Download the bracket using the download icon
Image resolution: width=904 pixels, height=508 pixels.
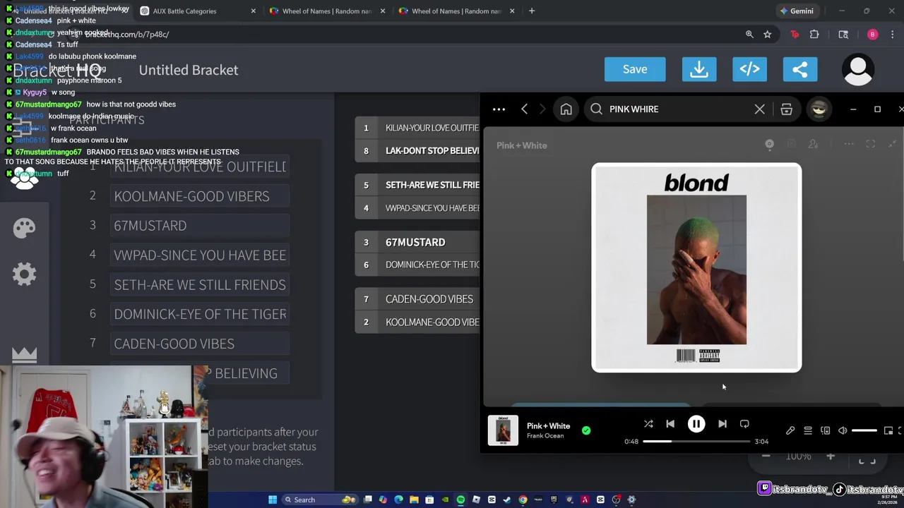click(x=699, y=69)
